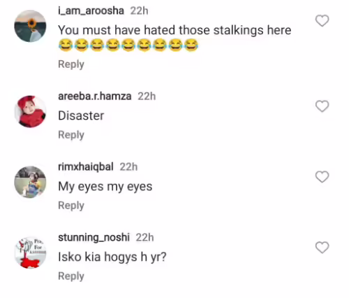Like stunning_noshi's comment with heart icon
Image resolution: width=349 pixels, height=298 pixels.
coord(322,248)
